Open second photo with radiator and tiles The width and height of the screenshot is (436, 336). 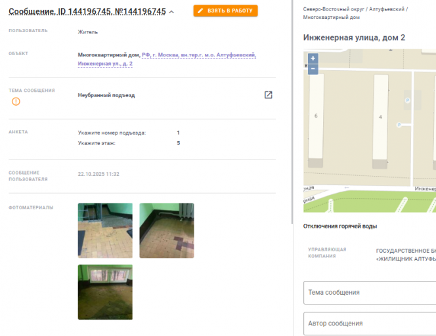click(167, 230)
